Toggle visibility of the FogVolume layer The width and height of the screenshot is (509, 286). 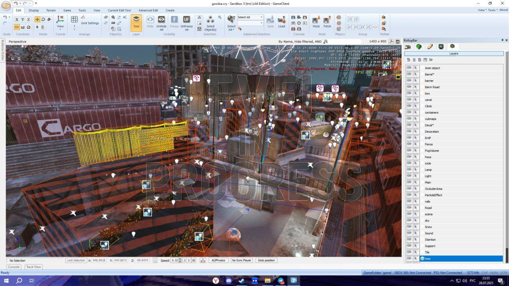coord(409,150)
